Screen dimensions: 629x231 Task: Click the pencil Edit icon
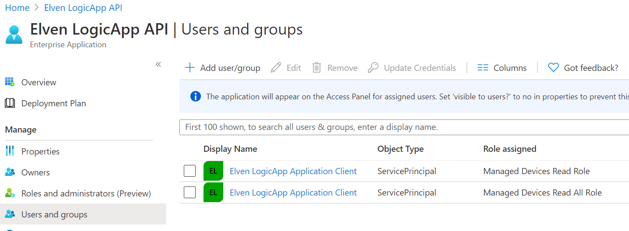click(276, 68)
